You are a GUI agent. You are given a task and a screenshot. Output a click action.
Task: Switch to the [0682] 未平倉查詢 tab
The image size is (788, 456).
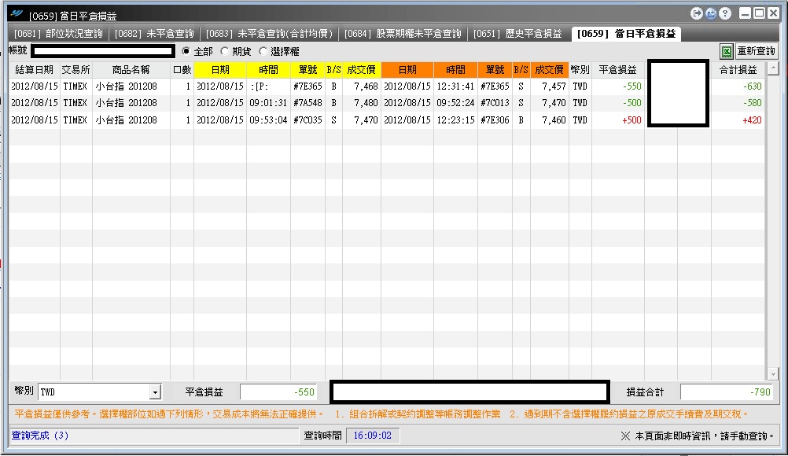click(154, 34)
